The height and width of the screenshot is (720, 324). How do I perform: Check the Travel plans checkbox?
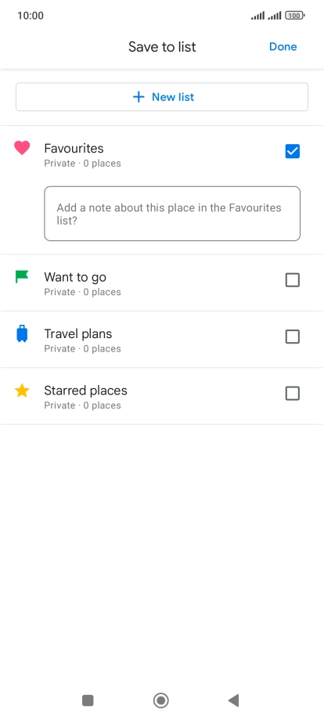tap(293, 337)
